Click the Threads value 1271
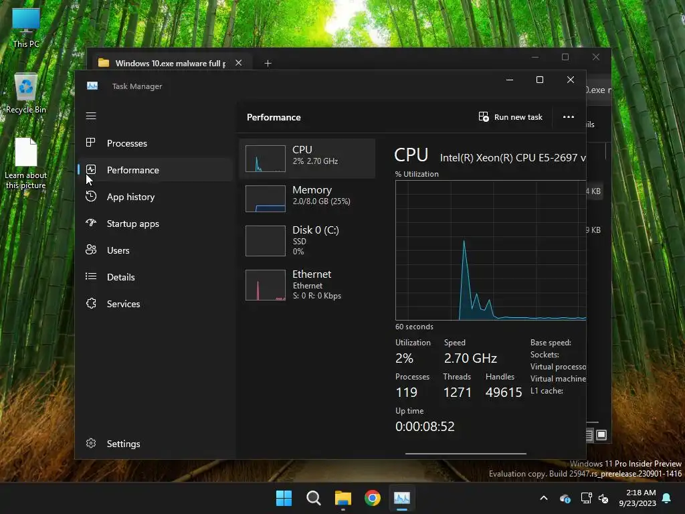The width and height of the screenshot is (685, 514). click(458, 392)
